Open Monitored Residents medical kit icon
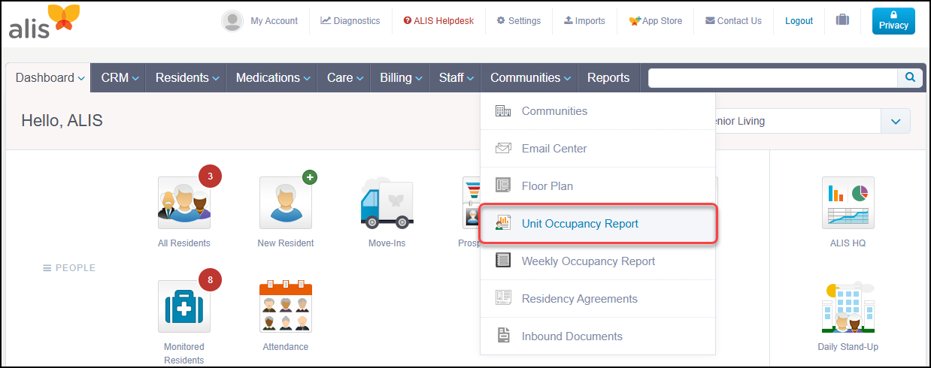This screenshot has width=931, height=368. click(184, 306)
